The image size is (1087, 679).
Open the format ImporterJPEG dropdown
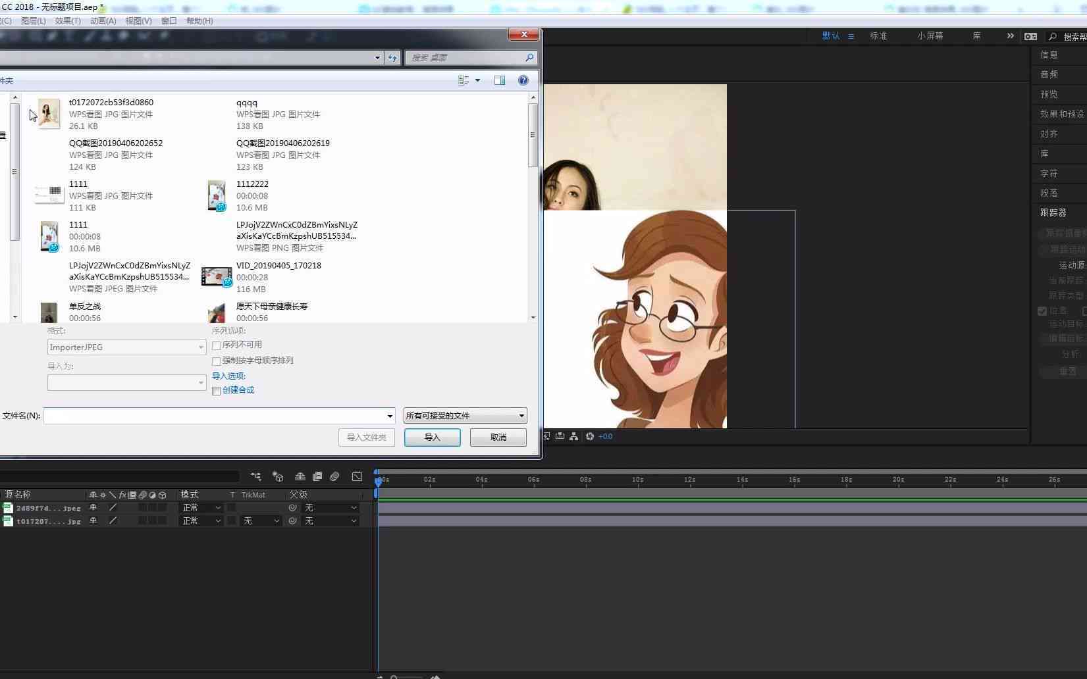point(127,347)
